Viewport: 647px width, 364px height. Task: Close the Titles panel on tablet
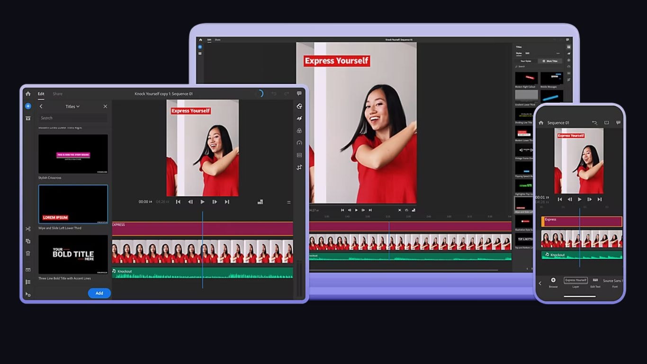coord(105,107)
